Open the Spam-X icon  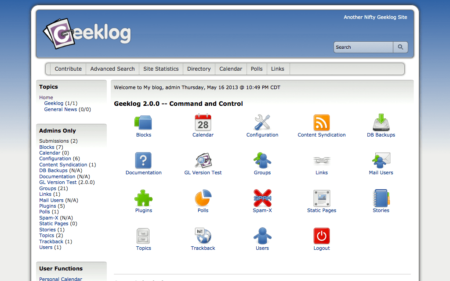point(262,198)
